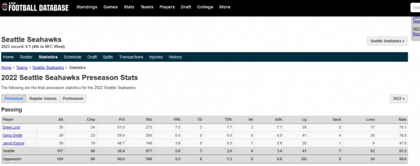Open the team Splits tab
Screen dimensions: 420x166
coord(108,57)
